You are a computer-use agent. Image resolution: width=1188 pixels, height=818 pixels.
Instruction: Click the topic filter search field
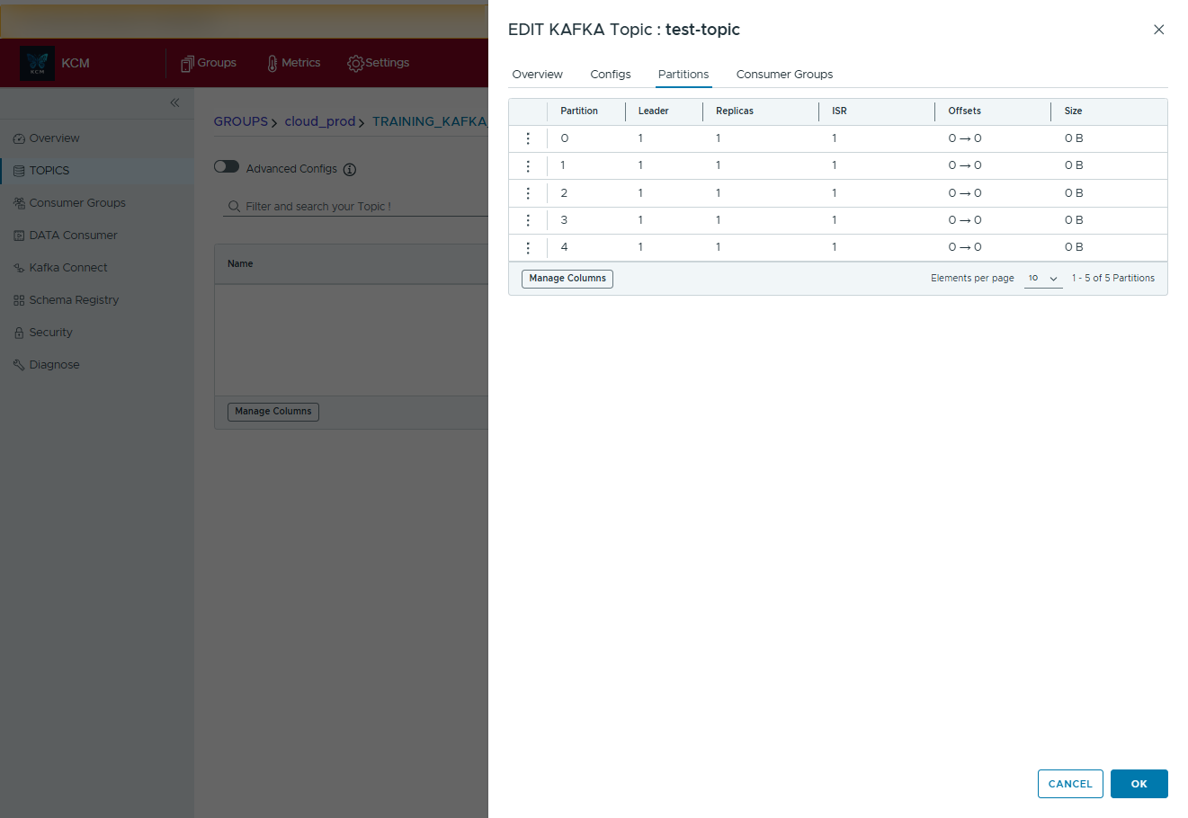click(360, 207)
